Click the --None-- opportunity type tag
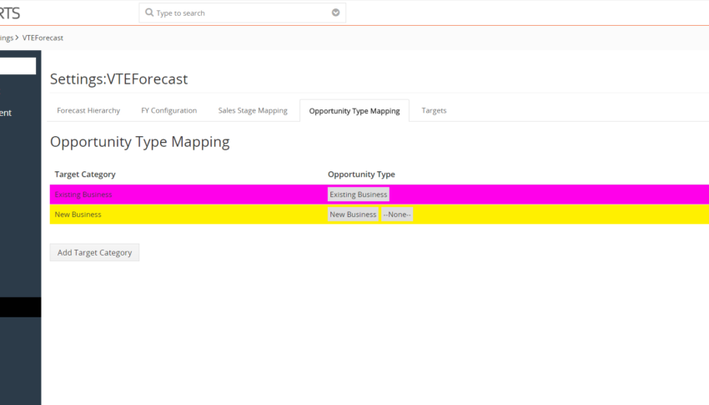The width and height of the screenshot is (709, 405). (x=397, y=215)
